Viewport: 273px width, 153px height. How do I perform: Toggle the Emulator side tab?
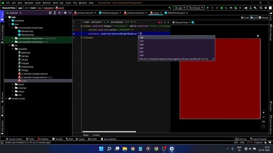click(271, 106)
